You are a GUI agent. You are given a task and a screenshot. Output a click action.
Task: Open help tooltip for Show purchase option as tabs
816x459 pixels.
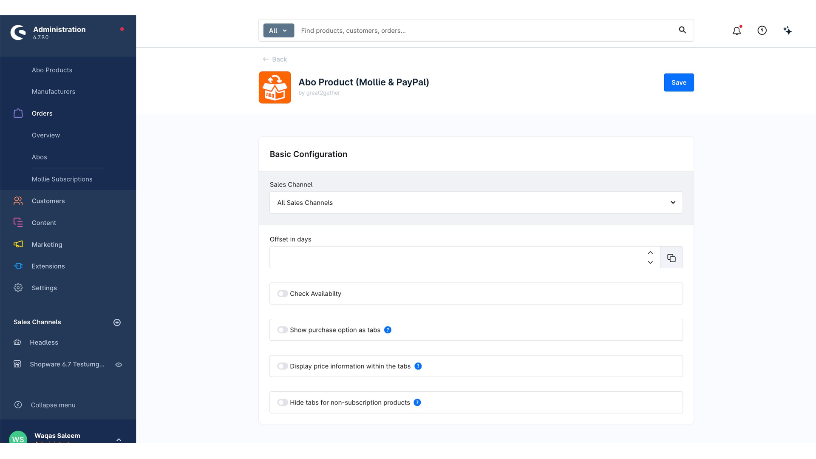click(388, 330)
